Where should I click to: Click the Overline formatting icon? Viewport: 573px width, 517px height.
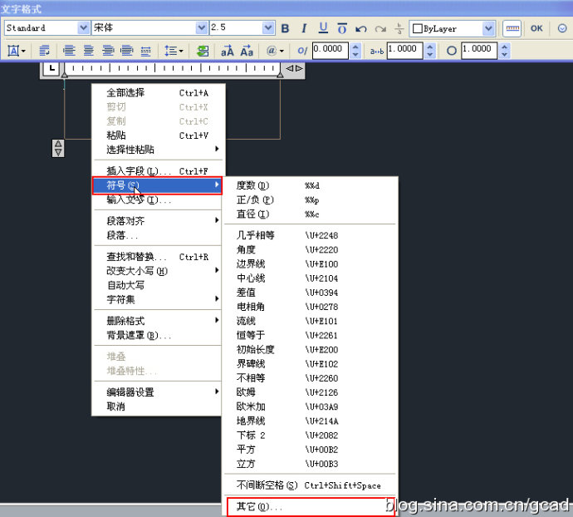tap(341, 28)
